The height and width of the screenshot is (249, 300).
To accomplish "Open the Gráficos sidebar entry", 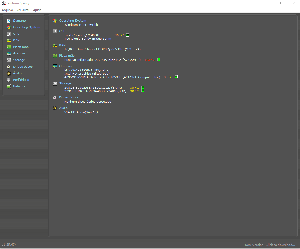I will (19, 53).
